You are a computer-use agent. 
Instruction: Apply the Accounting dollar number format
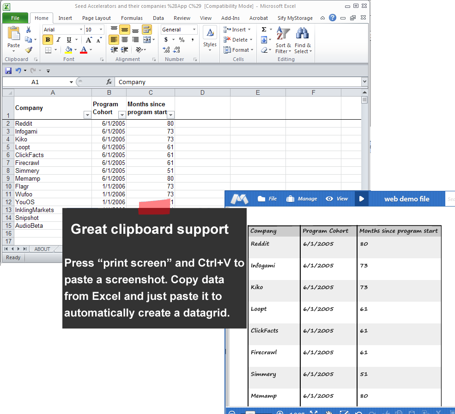pyautogui.click(x=166, y=40)
